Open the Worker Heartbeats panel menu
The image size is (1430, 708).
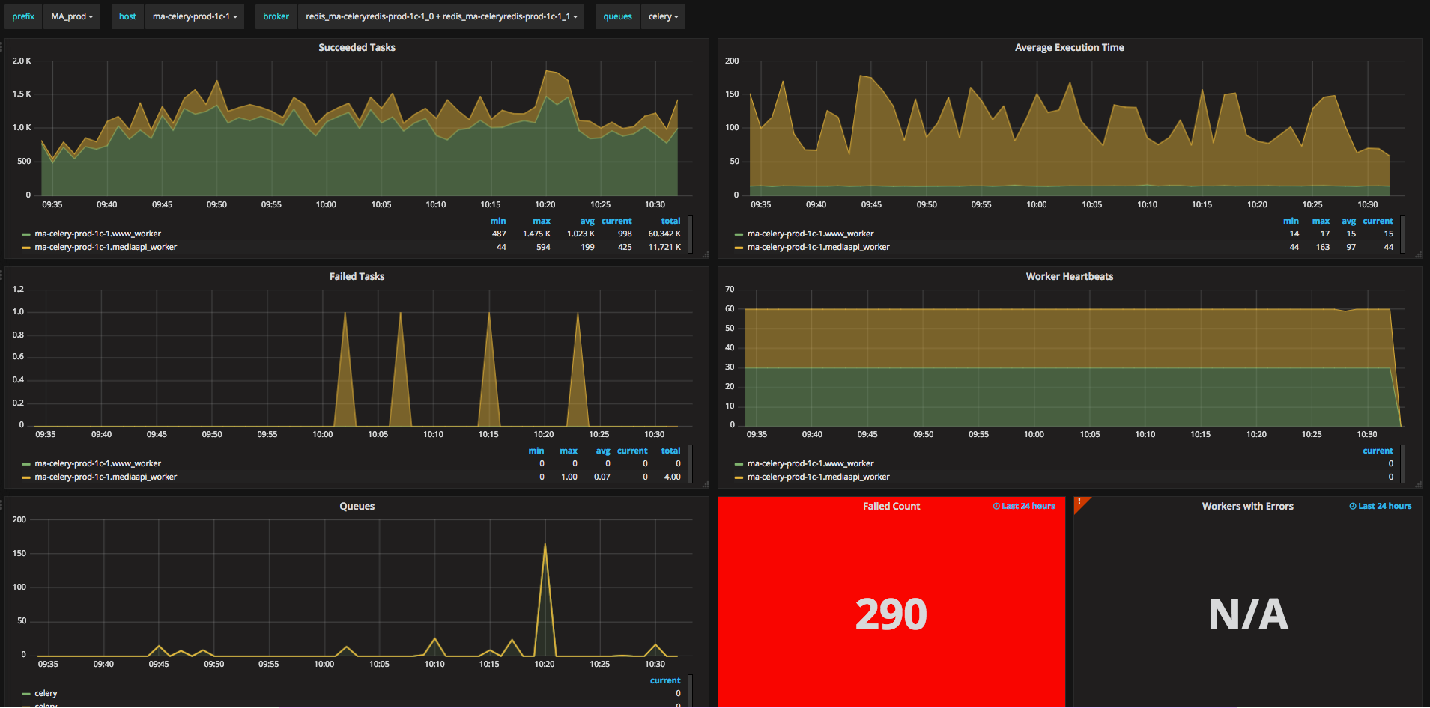[1069, 276]
